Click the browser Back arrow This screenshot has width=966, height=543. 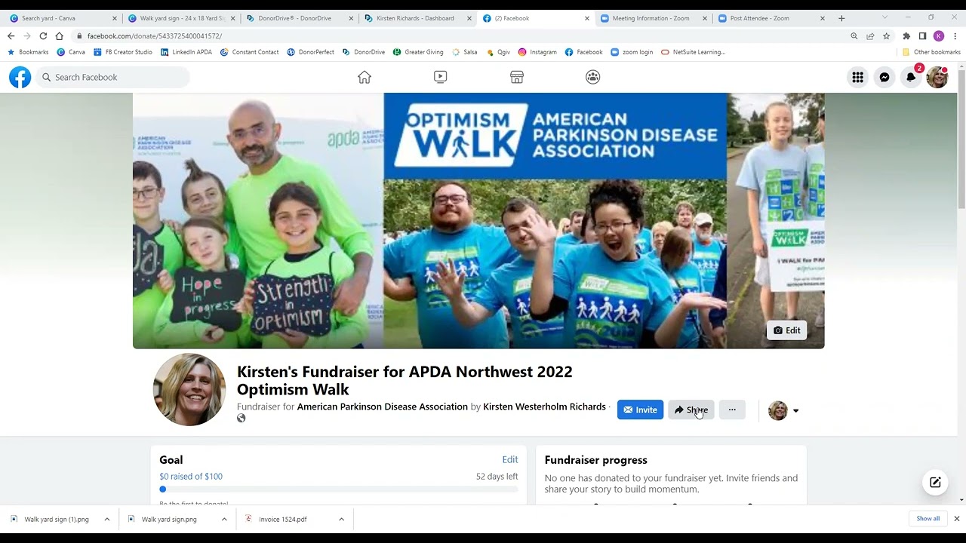coord(11,36)
